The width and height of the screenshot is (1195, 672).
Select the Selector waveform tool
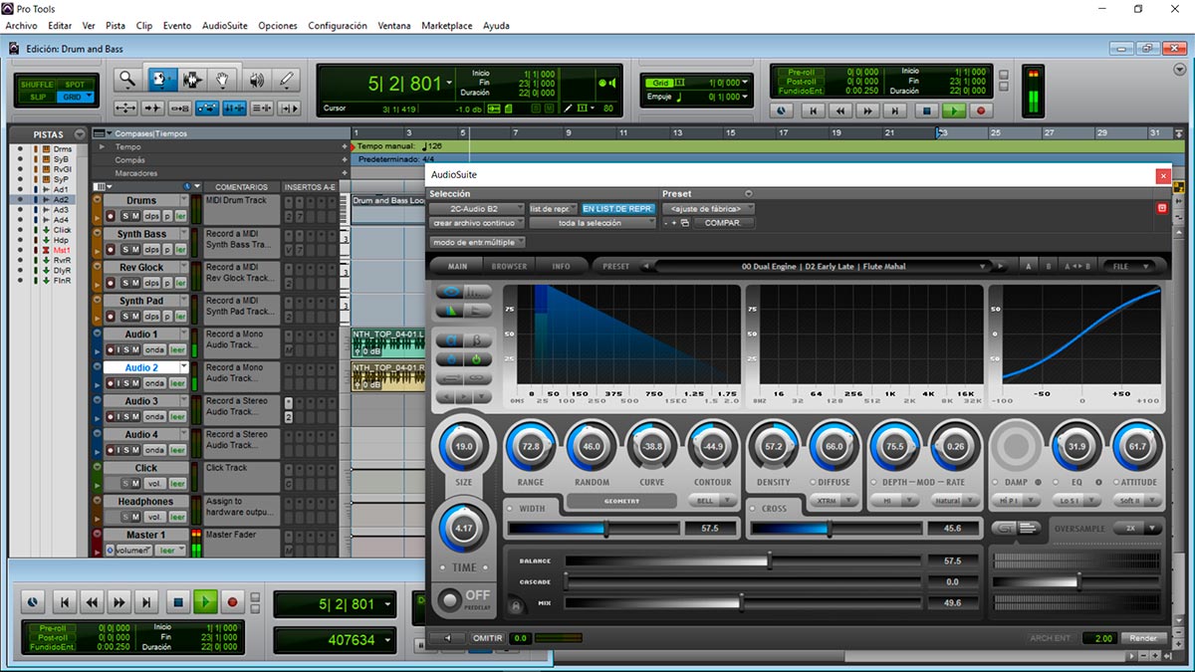191,80
